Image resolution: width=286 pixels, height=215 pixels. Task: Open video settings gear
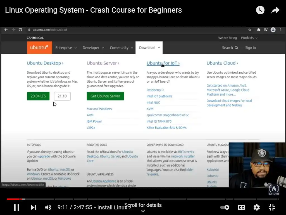(257, 207)
